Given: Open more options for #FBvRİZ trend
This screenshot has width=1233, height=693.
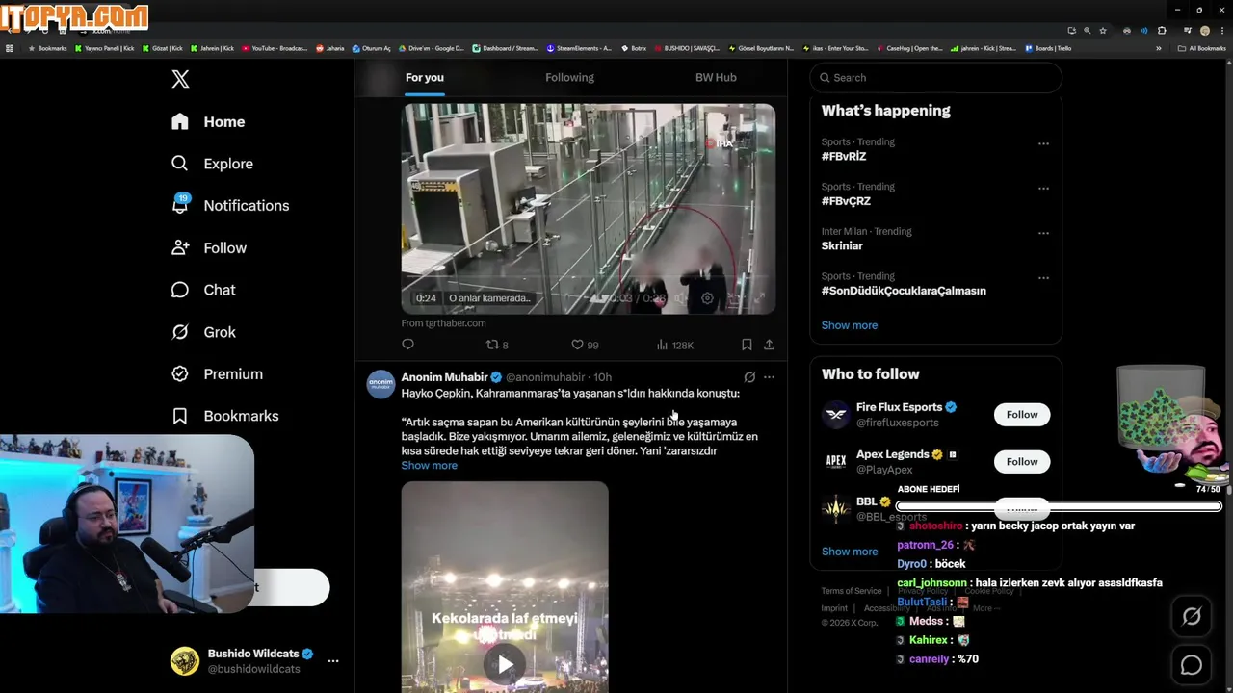Looking at the screenshot, I should tap(1043, 143).
